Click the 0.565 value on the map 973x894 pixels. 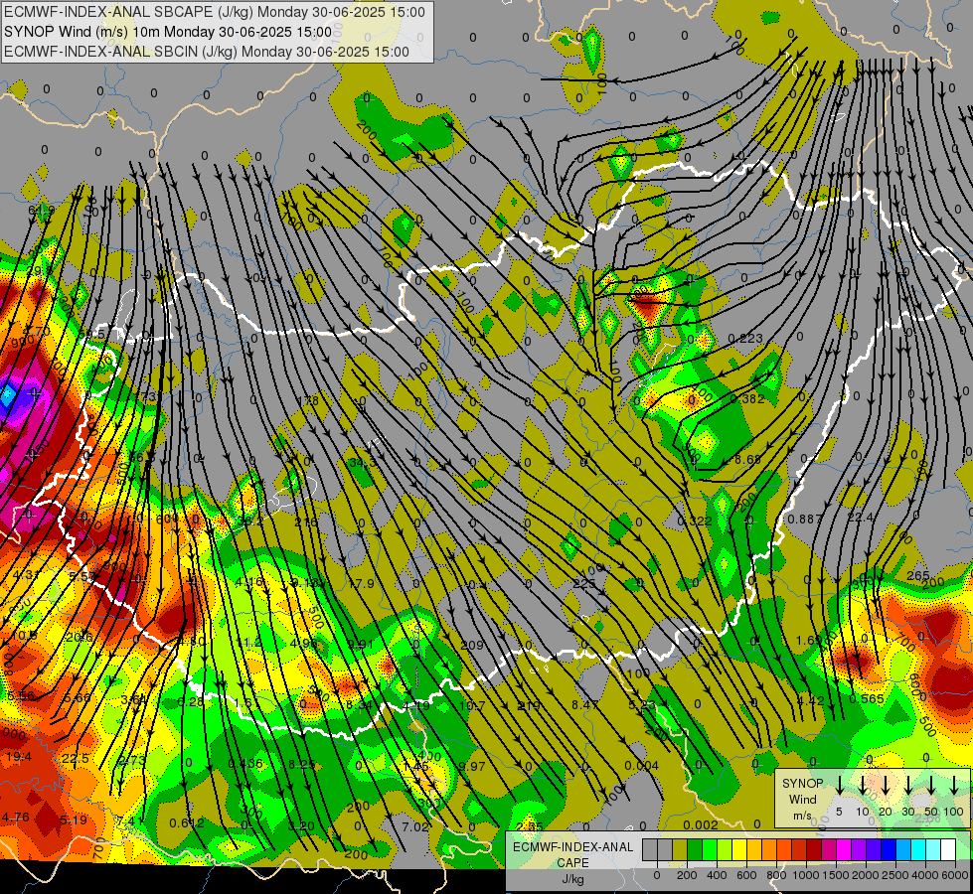coord(867,698)
